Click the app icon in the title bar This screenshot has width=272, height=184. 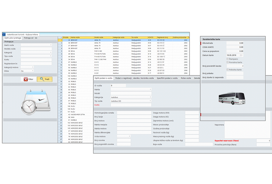click(x=4, y=34)
